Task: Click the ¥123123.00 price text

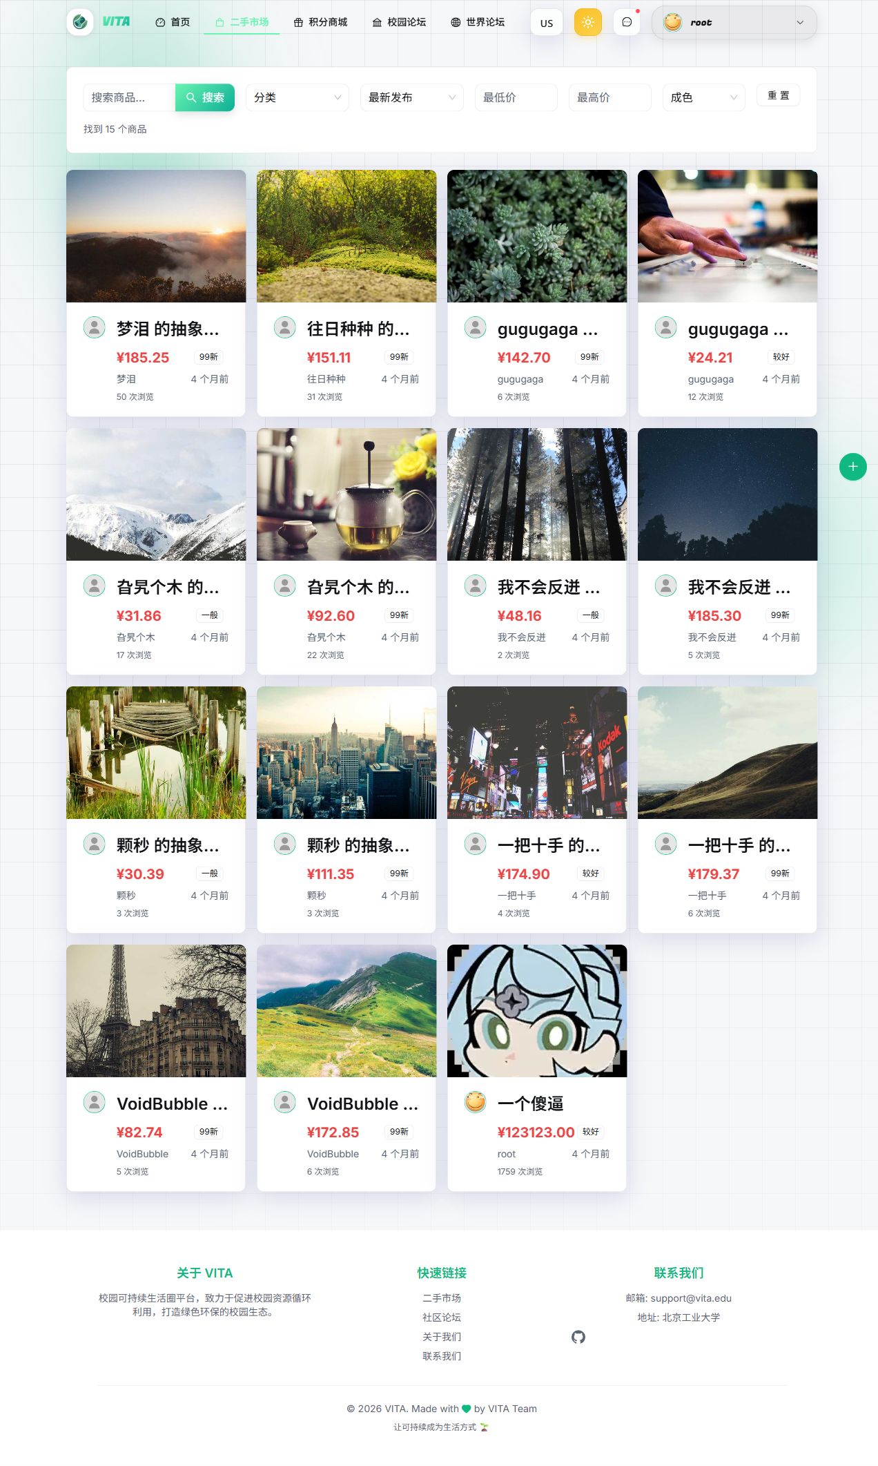Action: coord(536,1132)
